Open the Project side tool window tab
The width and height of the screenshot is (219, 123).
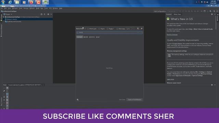click(1, 17)
